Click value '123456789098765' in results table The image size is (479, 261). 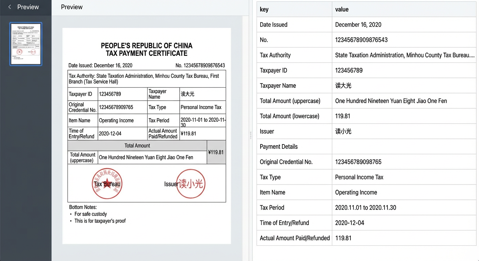[x=404, y=162]
